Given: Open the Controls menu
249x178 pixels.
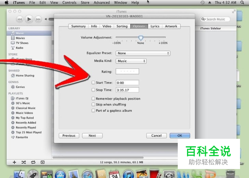Looking at the screenshot, I should [69, 3].
